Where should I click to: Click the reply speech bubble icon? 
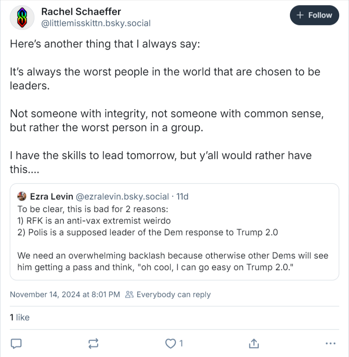16,344
